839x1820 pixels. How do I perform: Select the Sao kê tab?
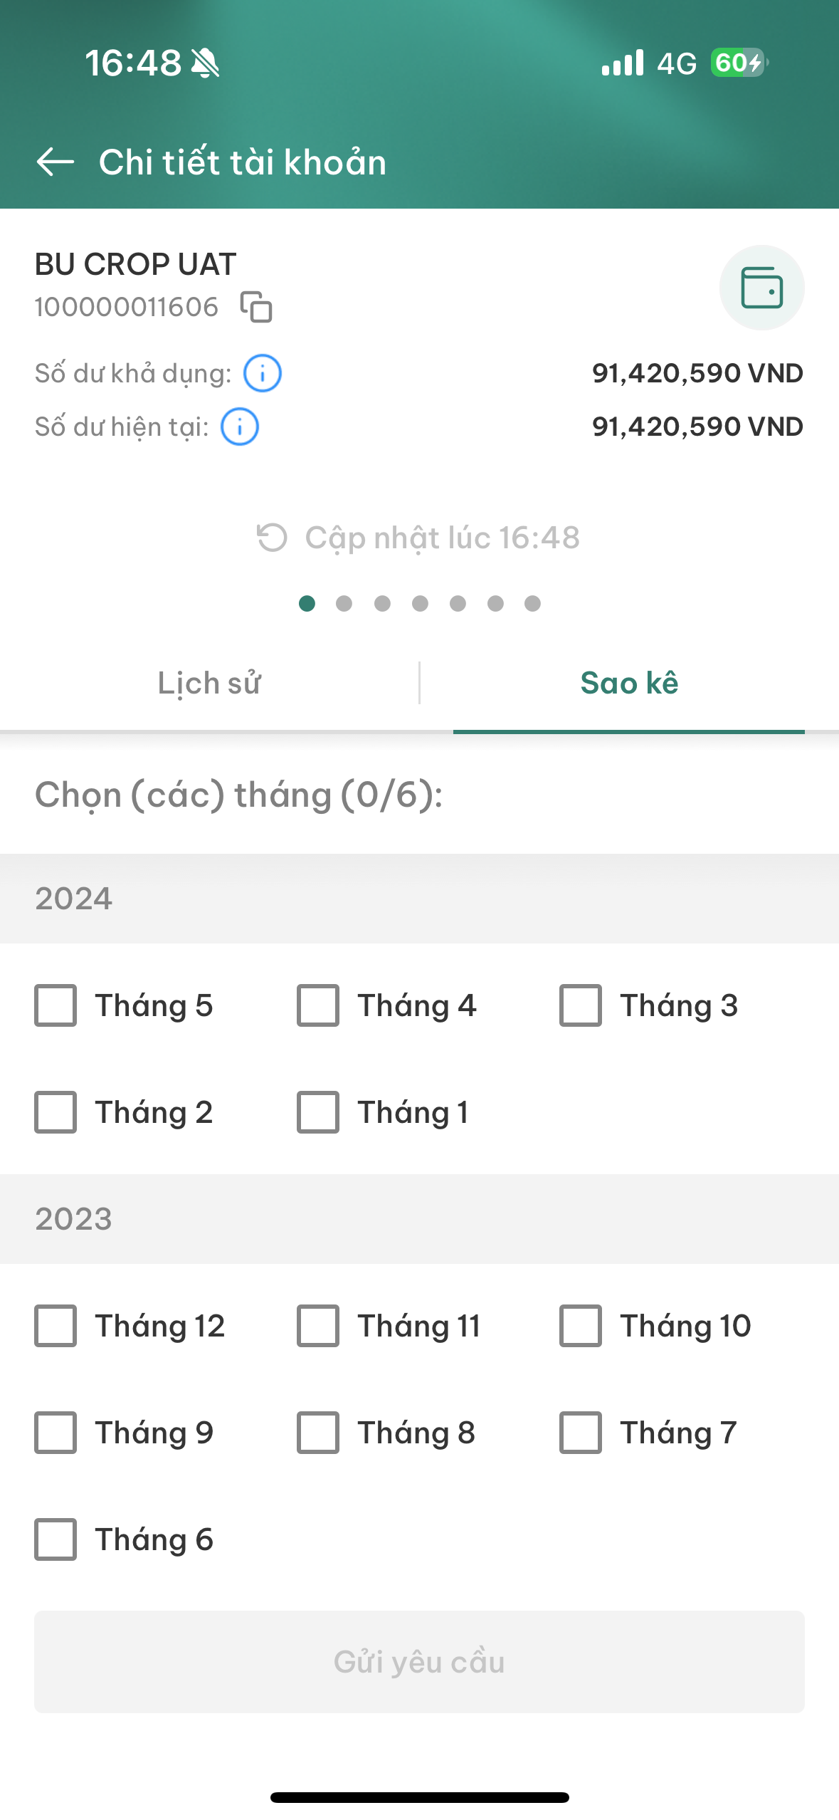[629, 683]
